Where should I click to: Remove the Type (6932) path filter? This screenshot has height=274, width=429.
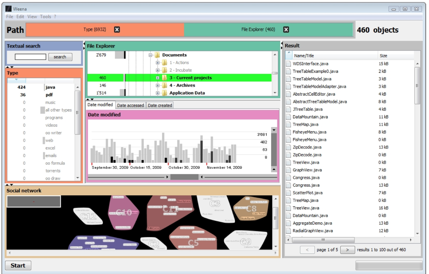(117, 29)
